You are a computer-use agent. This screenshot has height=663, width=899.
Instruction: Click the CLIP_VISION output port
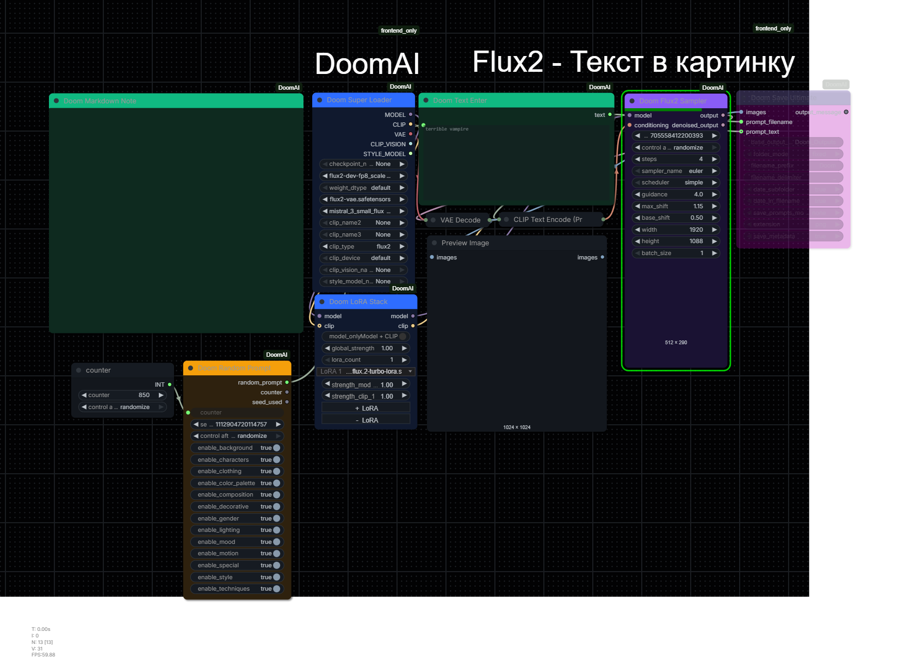coord(411,144)
